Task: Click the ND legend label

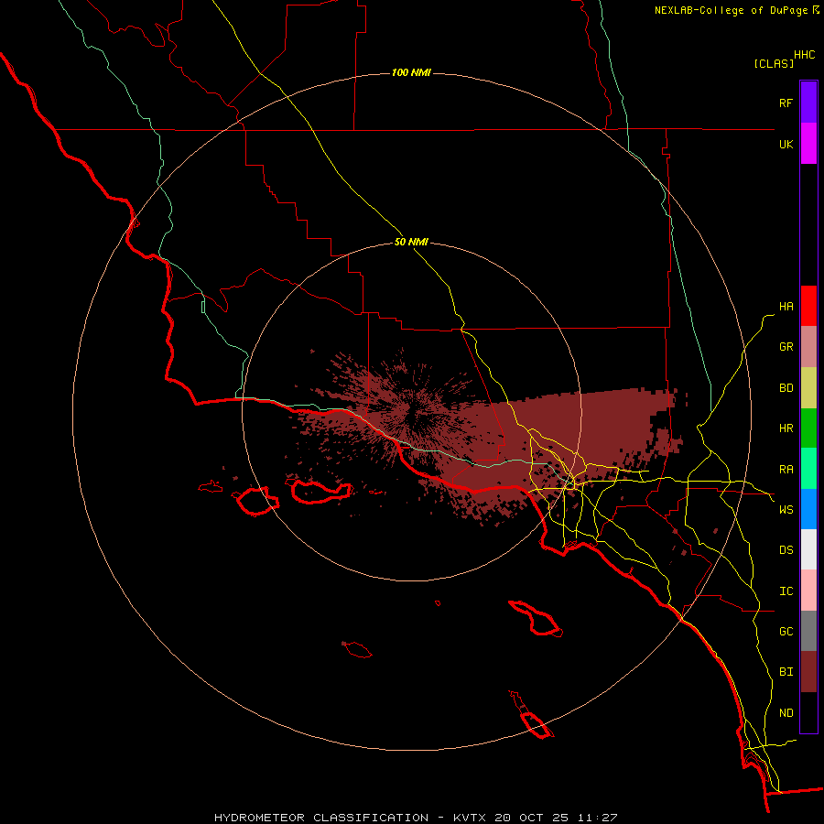Action: 786,713
